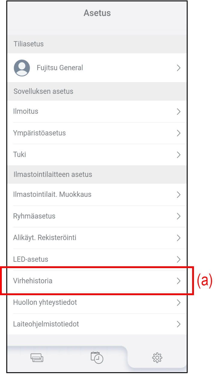Click the chevron beside Virhehistoria
This screenshot has width=215, height=374.
[179, 281]
